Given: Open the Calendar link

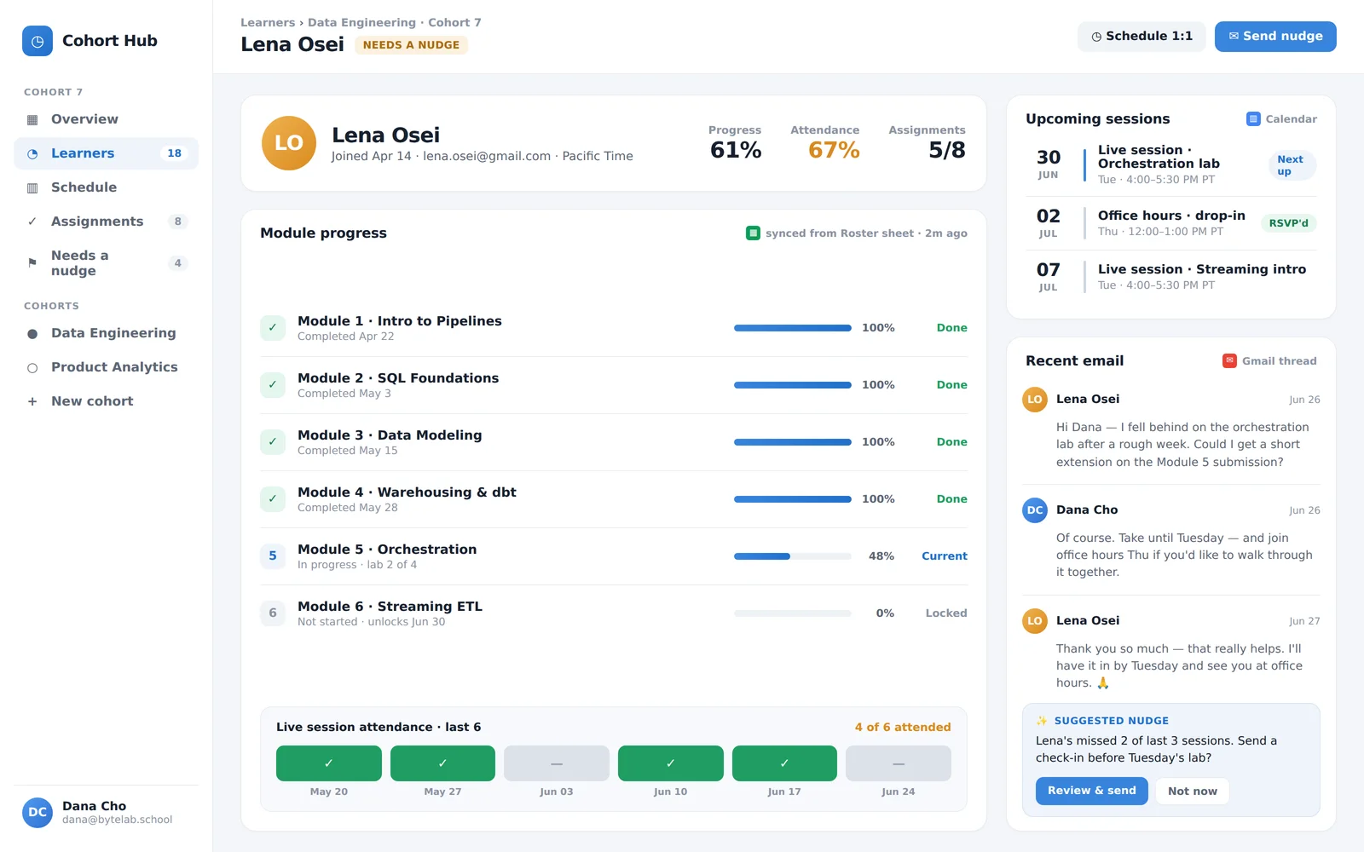Looking at the screenshot, I should (1281, 119).
